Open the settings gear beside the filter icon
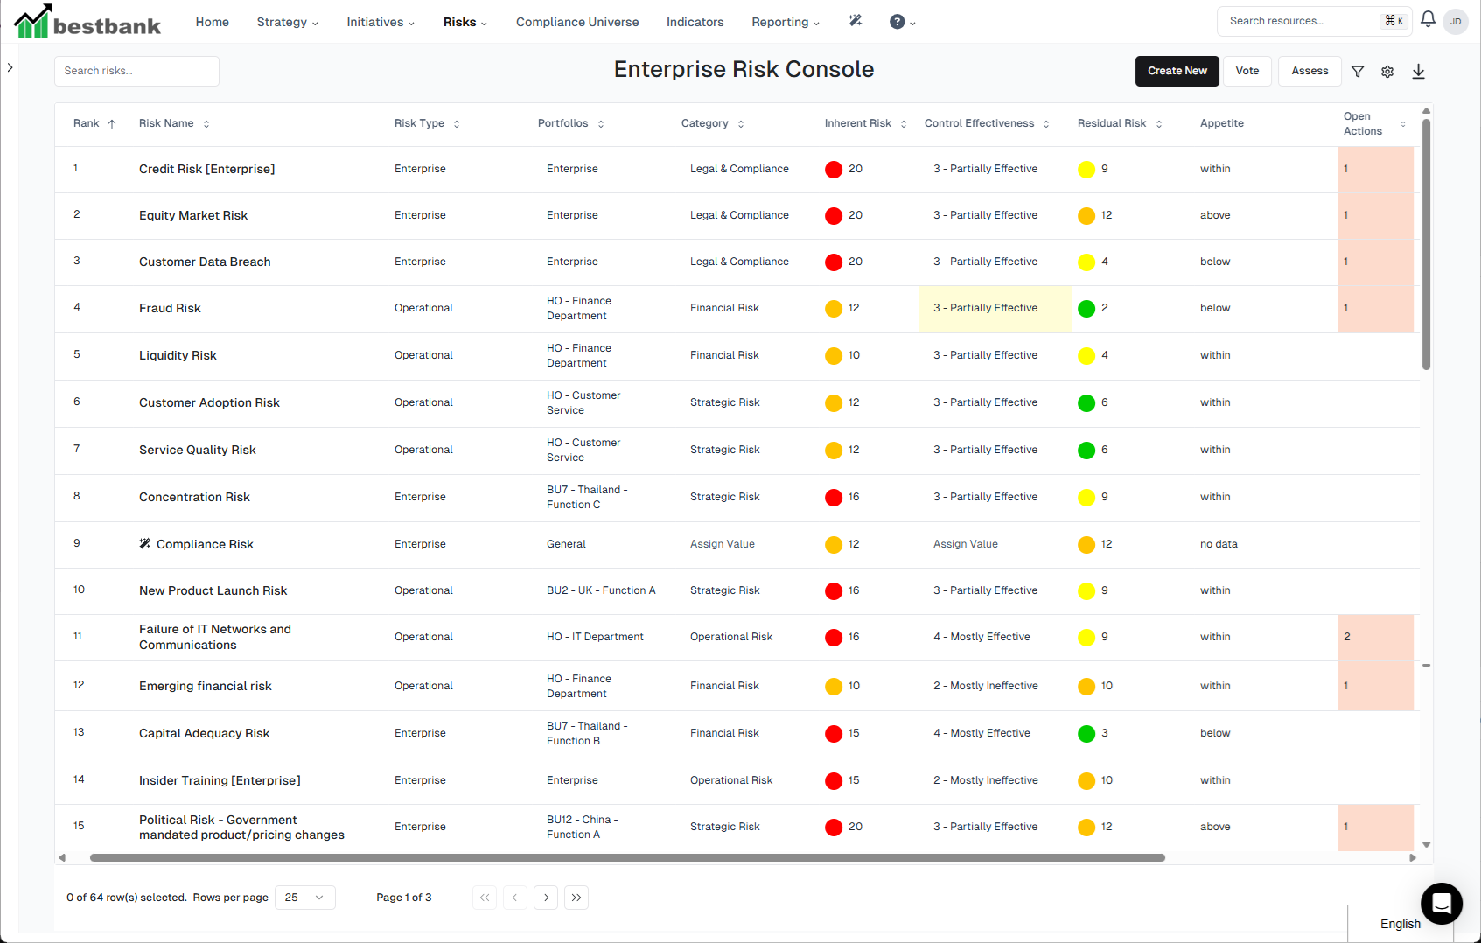 1387,71
